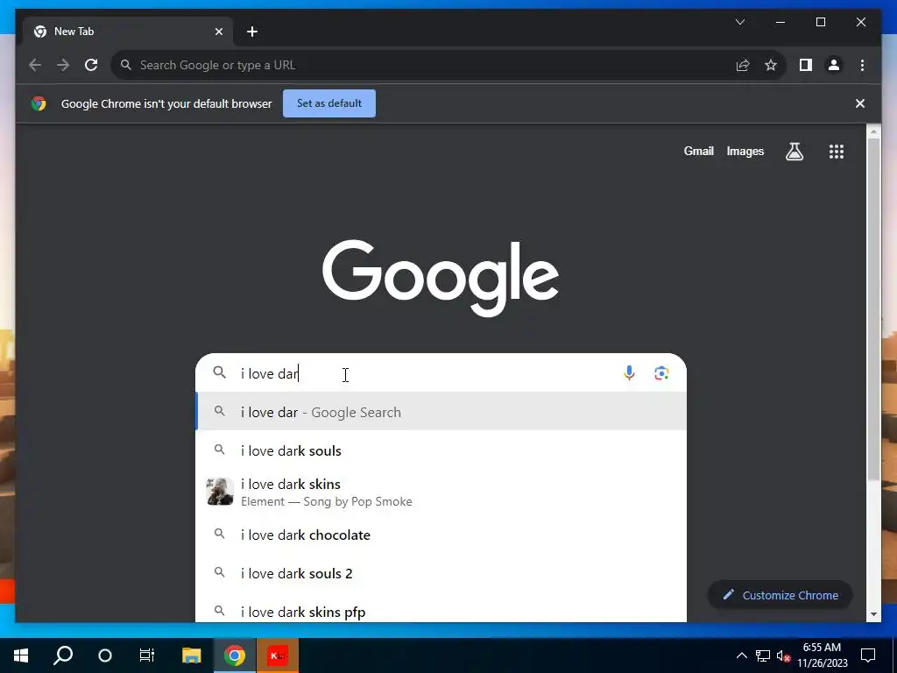Click the search icon in Google search box

[x=220, y=372]
